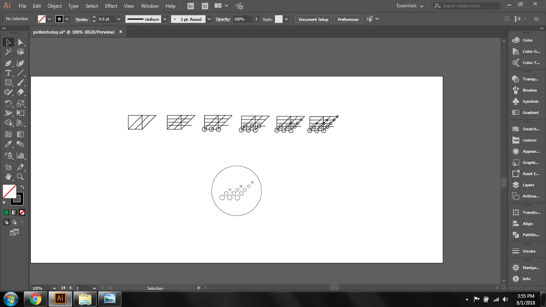Choose the Width tool
Viewport: 546px width, 307px height.
tap(8, 113)
